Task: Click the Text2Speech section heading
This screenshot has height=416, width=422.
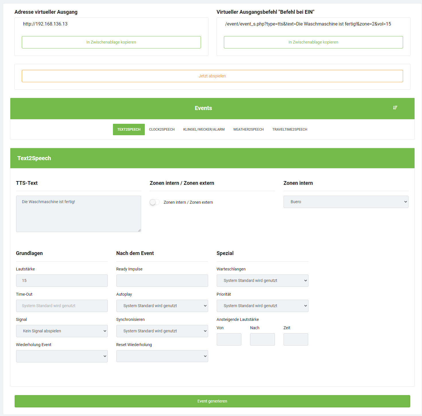Action: 34,158
